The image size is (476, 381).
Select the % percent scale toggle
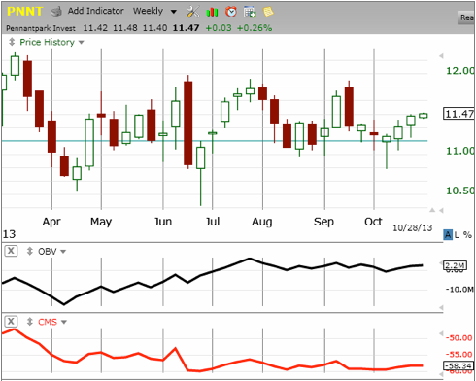coord(467,235)
